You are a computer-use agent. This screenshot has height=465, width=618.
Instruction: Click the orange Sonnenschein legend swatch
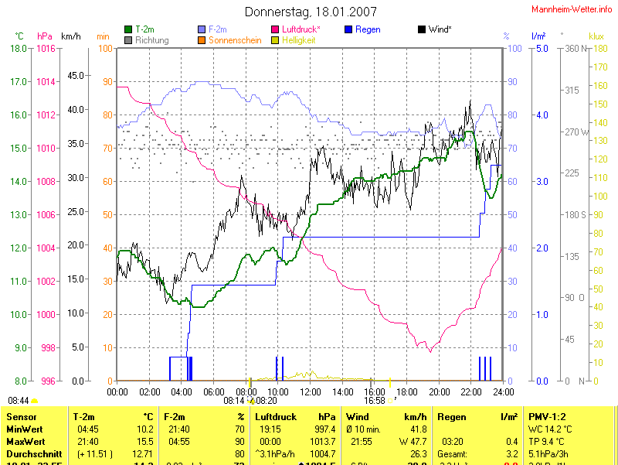[x=202, y=40]
